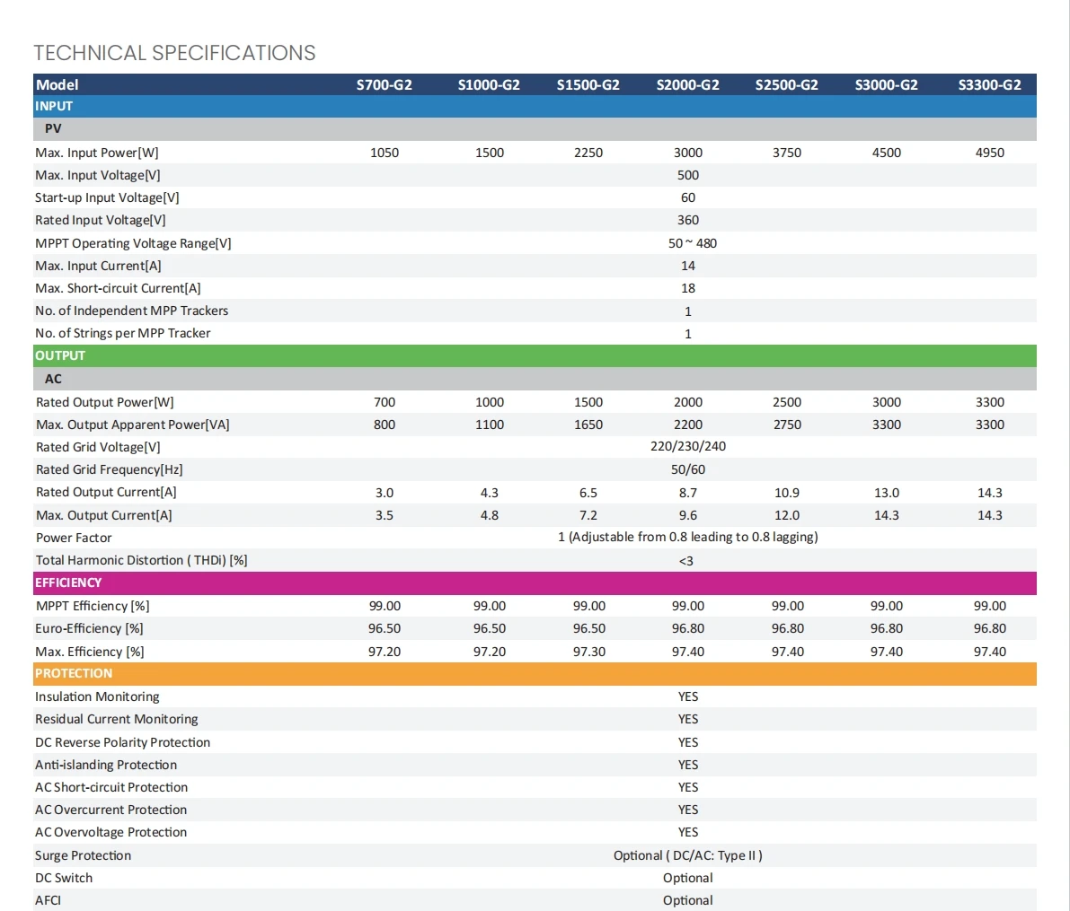Click the Rated Grid Voltage[V] label
The image size is (1070, 911).
tap(98, 447)
